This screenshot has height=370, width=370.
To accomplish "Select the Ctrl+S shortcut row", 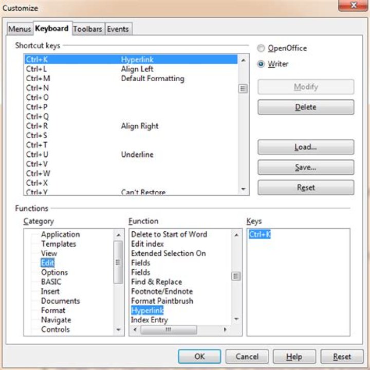I will click(x=131, y=136).
